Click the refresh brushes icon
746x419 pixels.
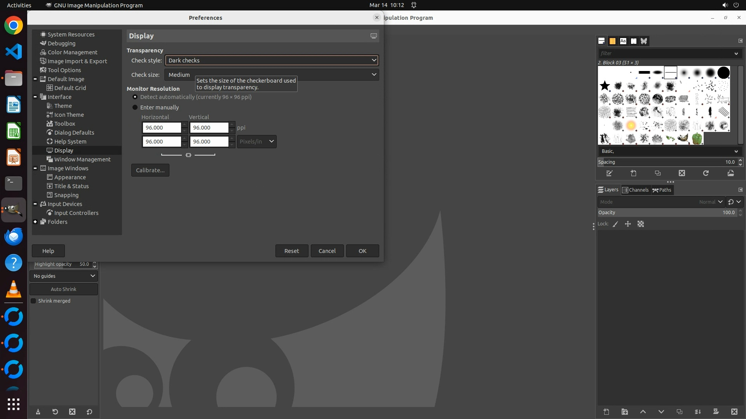(706, 173)
